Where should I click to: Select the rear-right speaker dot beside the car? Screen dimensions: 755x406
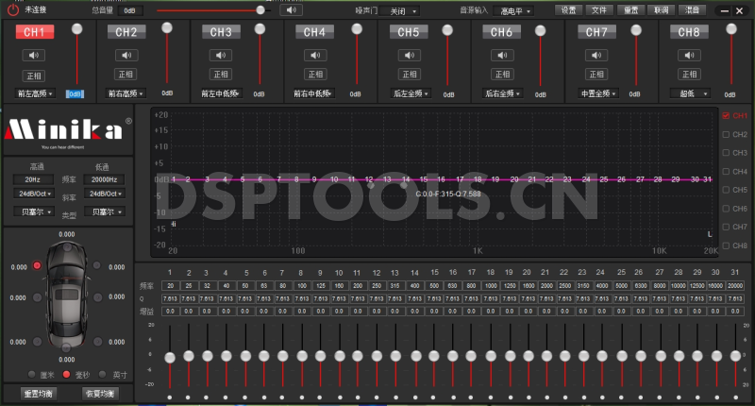point(98,342)
